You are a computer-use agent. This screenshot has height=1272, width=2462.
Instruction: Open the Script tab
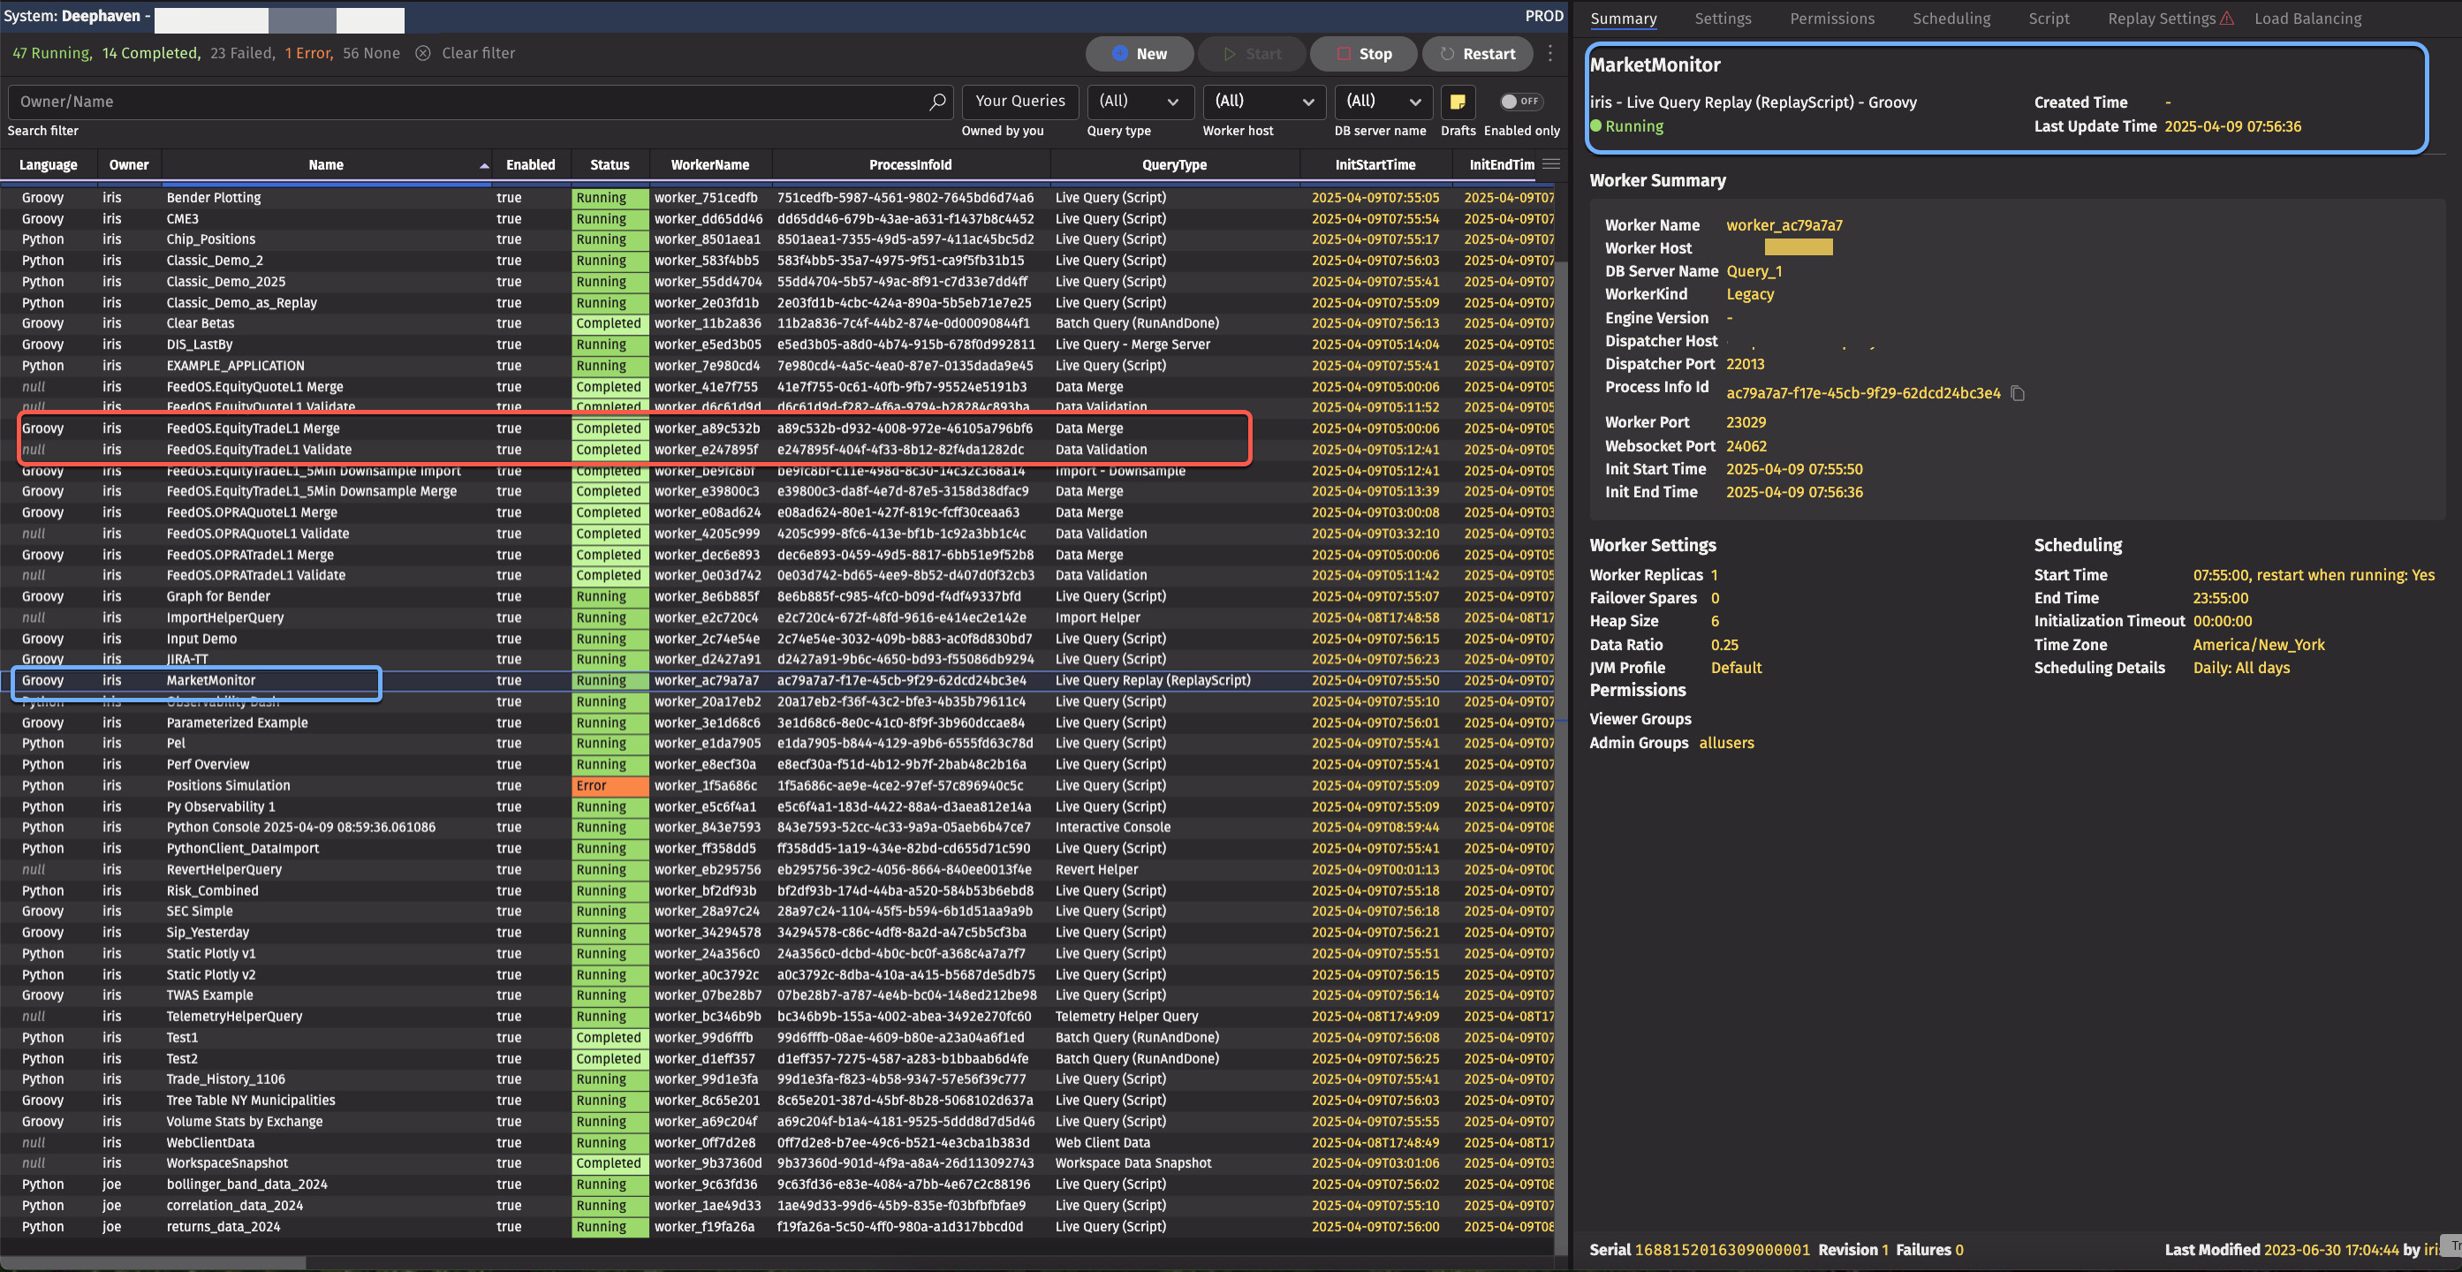click(2049, 19)
